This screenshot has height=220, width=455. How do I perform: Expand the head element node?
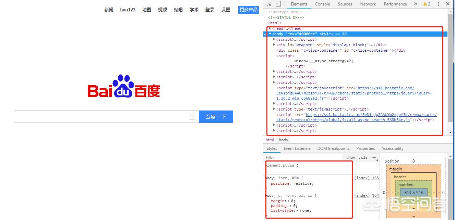click(x=270, y=28)
